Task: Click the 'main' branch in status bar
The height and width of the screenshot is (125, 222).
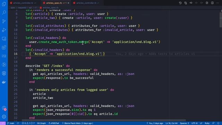Action: click(x=11, y=123)
